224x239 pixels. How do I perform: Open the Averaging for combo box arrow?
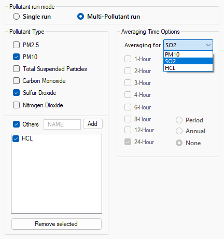click(208, 45)
